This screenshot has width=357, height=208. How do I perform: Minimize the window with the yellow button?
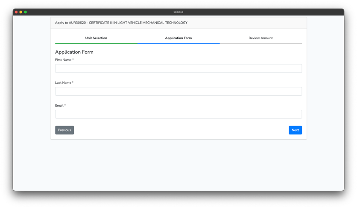(x=21, y=12)
